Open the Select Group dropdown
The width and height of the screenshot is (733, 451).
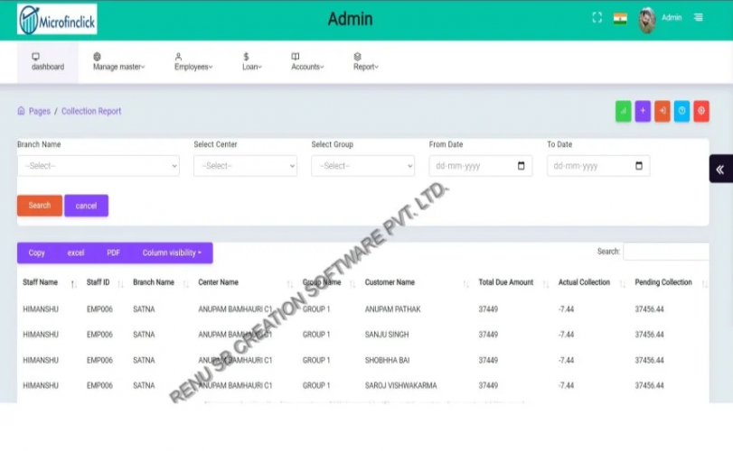[362, 166]
